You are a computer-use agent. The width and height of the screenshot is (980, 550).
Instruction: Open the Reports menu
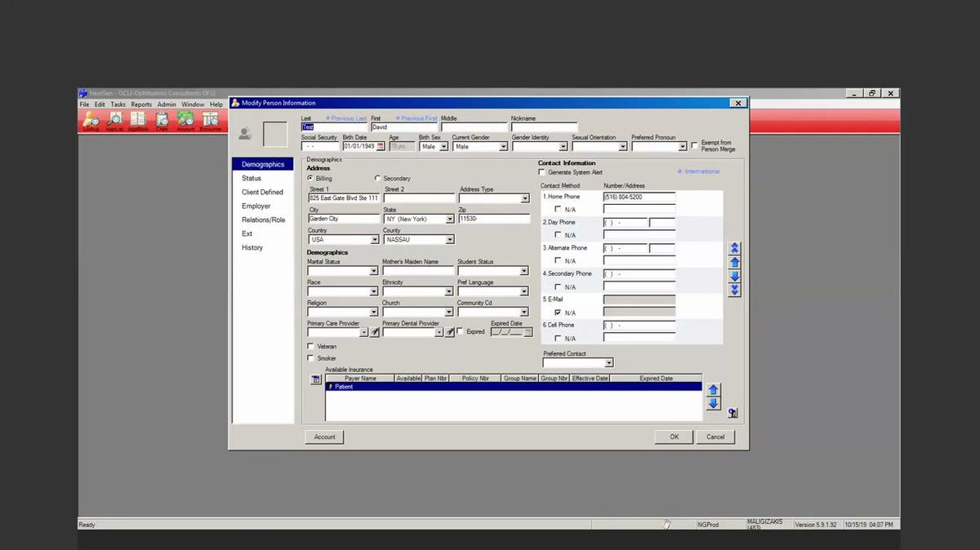140,104
